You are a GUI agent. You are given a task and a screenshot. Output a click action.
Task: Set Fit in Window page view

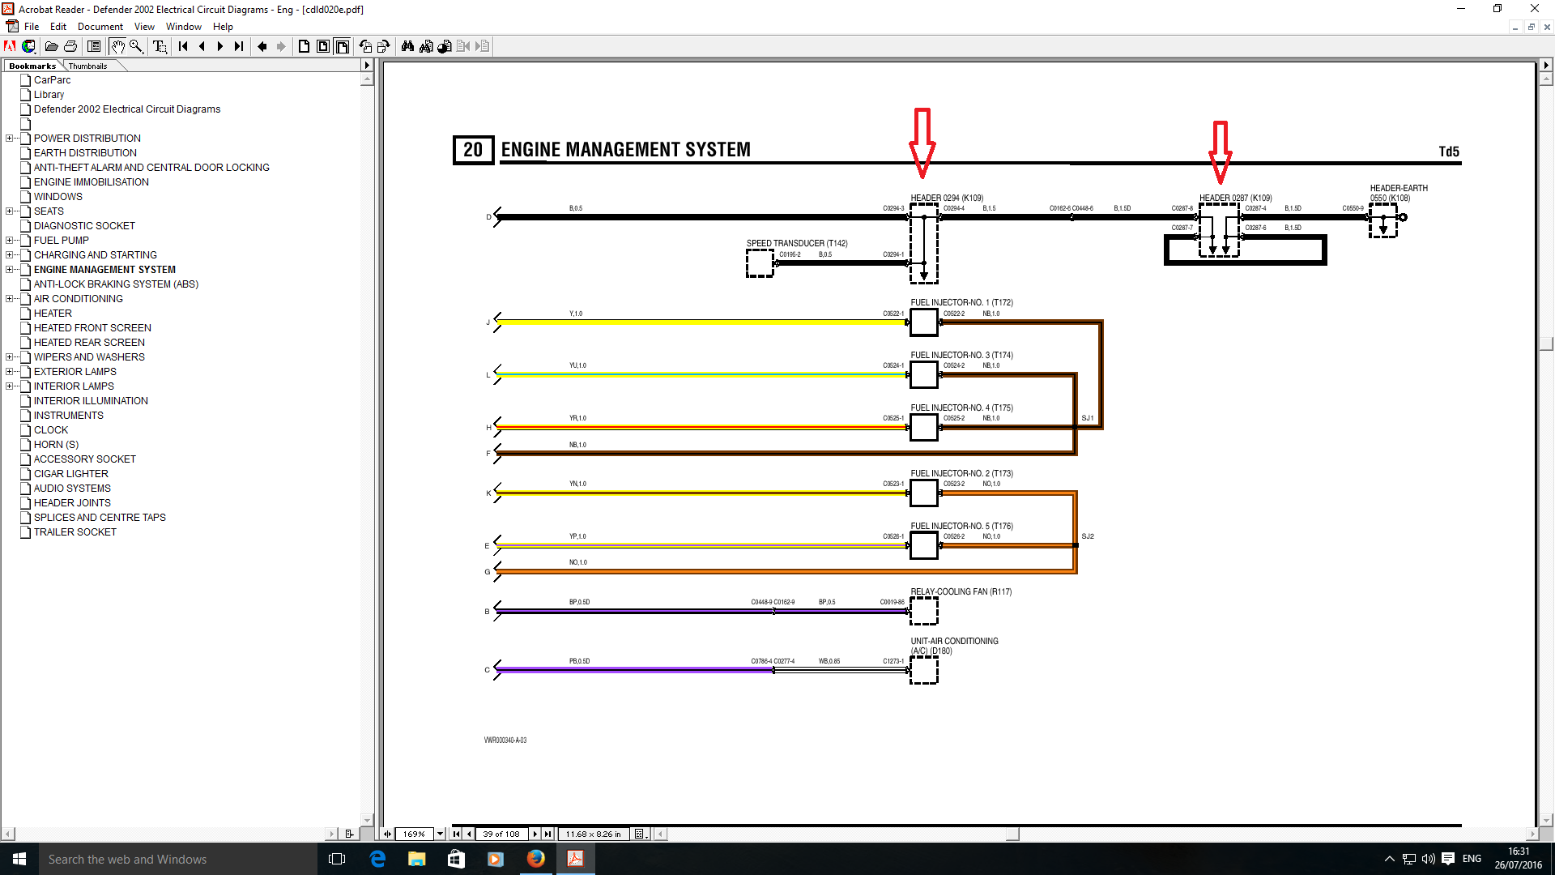click(x=323, y=46)
